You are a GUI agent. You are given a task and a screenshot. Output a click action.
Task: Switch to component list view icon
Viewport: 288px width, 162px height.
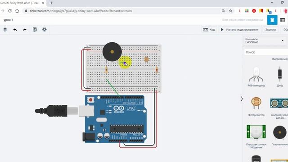pyautogui.click(x=283, y=20)
